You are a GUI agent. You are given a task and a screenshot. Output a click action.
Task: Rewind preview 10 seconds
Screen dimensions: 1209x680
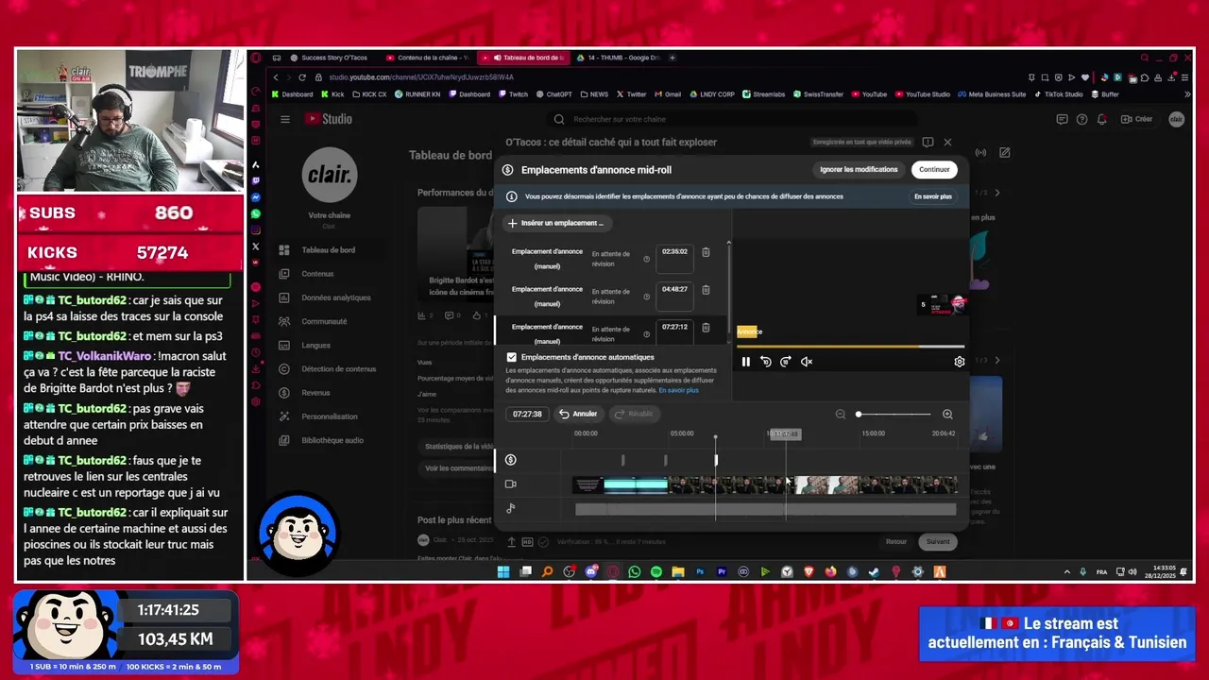click(x=766, y=362)
